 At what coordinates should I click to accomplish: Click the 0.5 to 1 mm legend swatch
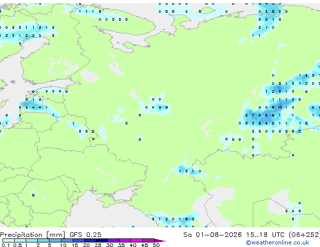pyautogui.click(x=20, y=240)
